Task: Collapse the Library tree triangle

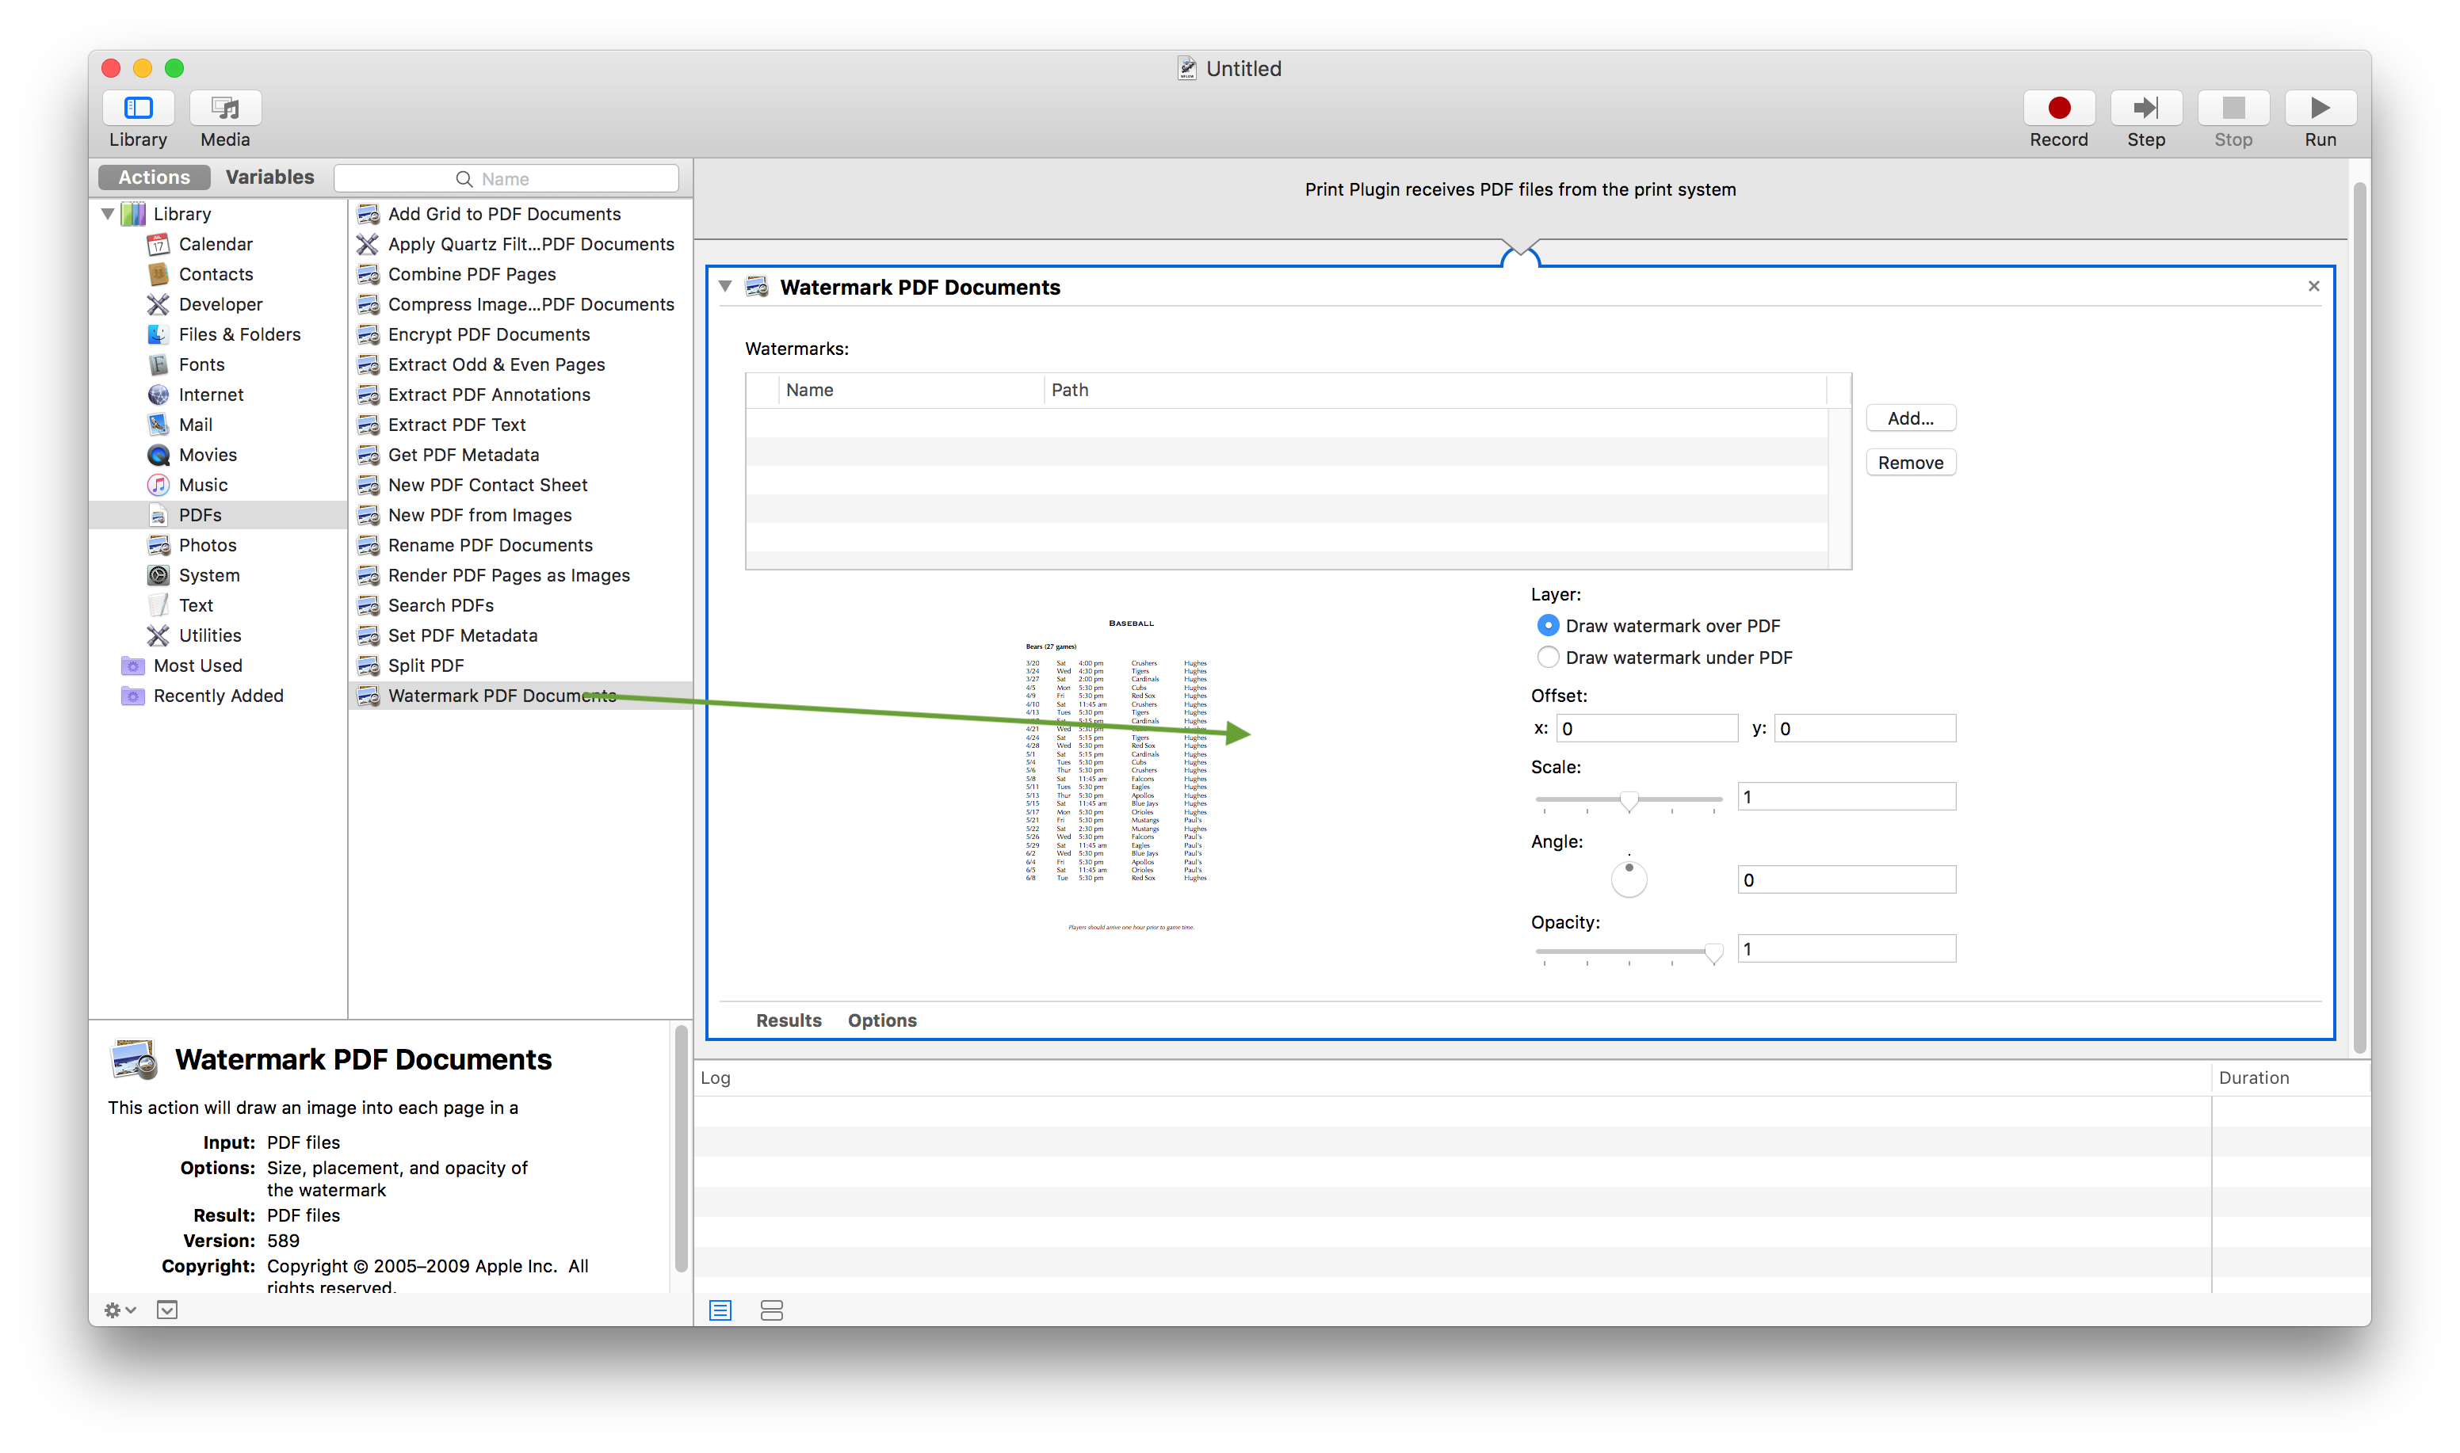Action: pyautogui.click(x=108, y=213)
